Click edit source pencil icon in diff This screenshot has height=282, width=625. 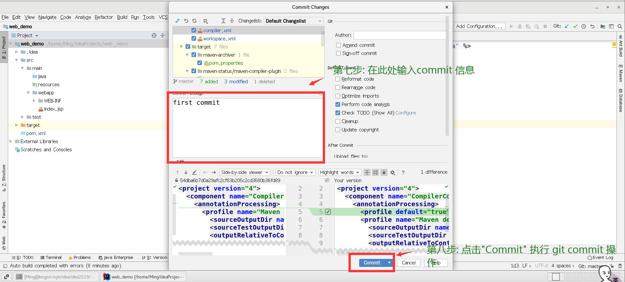pyautogui.click(x=194, y=172)
